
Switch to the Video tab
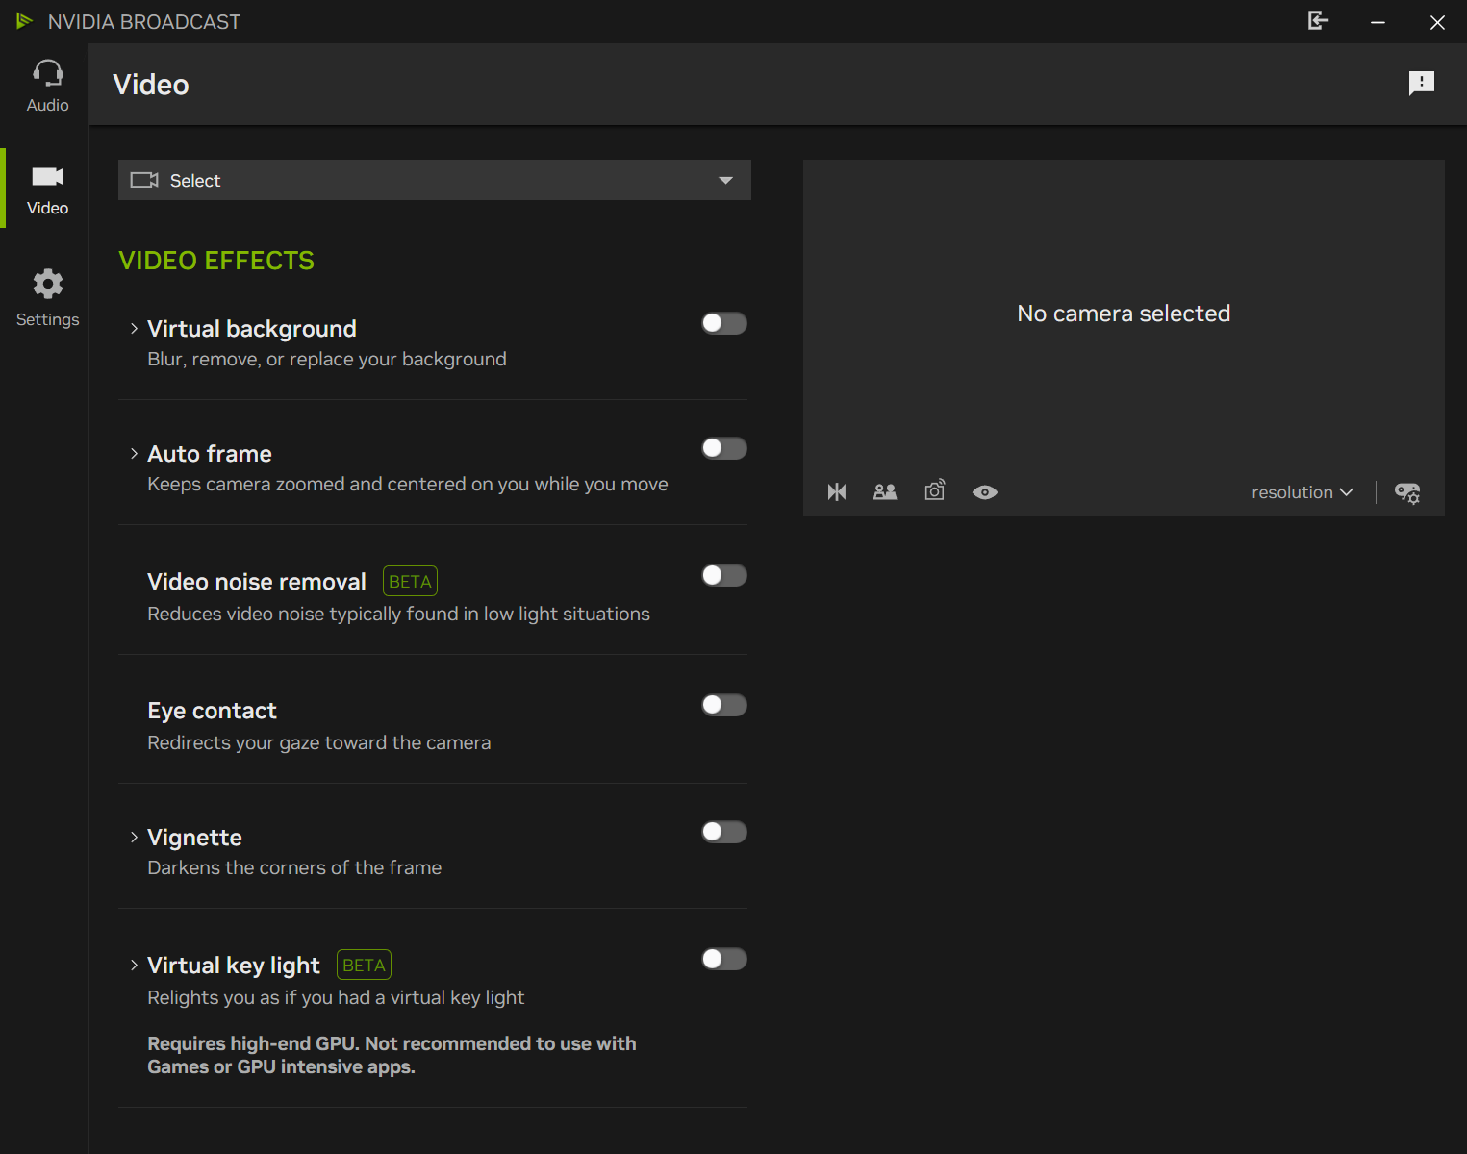(x=47, y=189)
